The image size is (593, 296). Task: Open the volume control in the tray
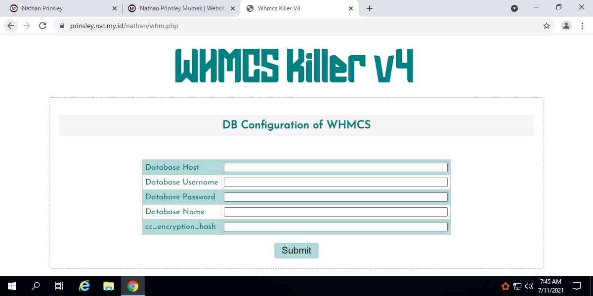point(529,286)
